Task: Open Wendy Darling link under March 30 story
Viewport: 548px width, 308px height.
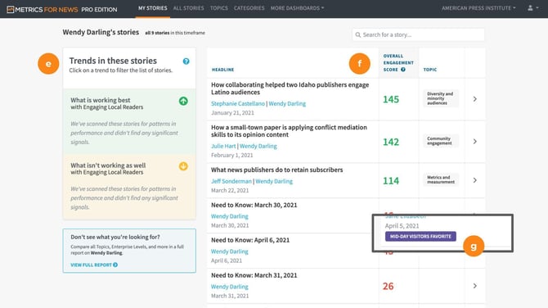Action: pos(230,216)
